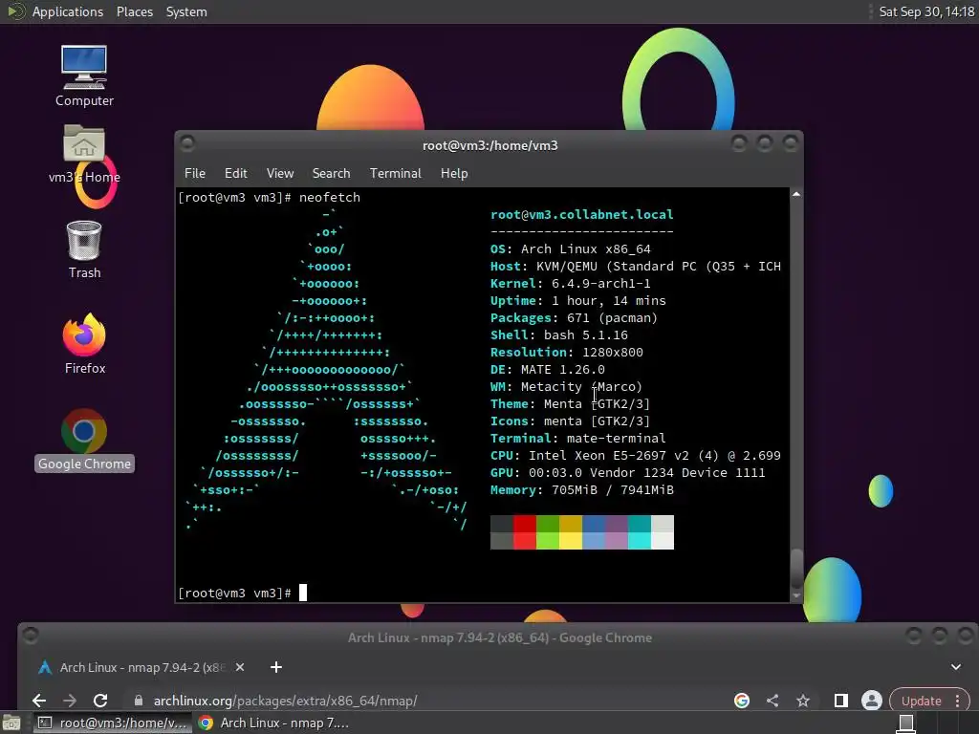Screen dimensions: 979x734
Task: Click the bright red color block in neofetch
Action: point(525,541)
